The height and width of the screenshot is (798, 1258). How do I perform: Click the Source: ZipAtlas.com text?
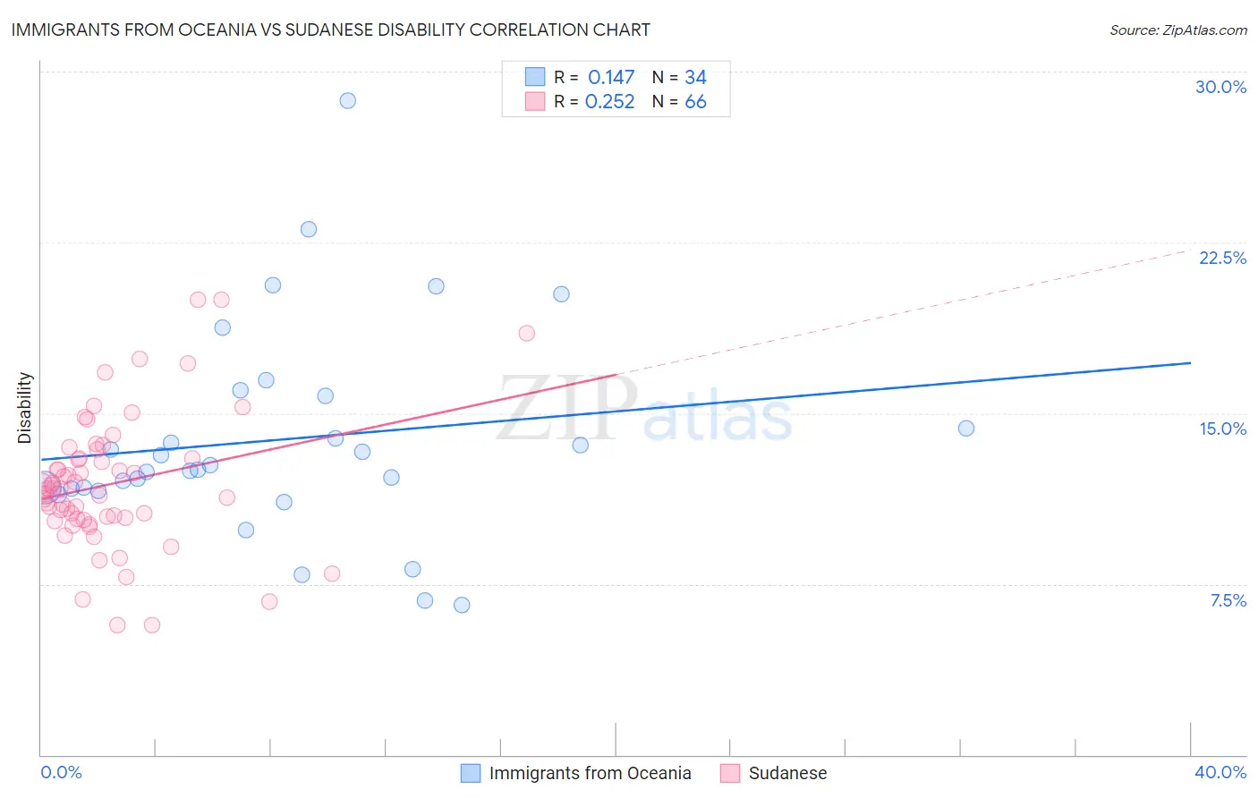(1178, 30)
